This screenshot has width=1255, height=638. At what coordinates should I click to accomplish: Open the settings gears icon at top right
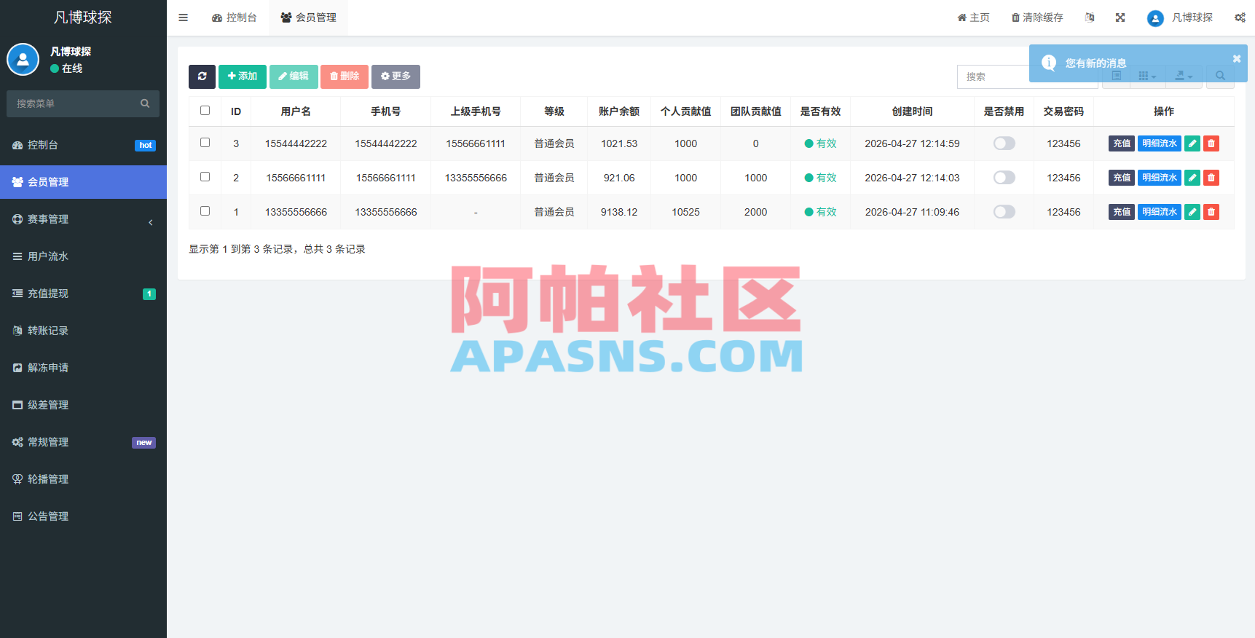click(x=1240, y=17)
